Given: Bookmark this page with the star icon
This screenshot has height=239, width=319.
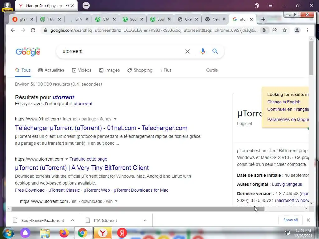Looking at the screenshot, I should (x=285, y=30).
